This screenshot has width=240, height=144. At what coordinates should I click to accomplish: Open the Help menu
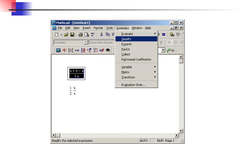[x=148, y=28]
